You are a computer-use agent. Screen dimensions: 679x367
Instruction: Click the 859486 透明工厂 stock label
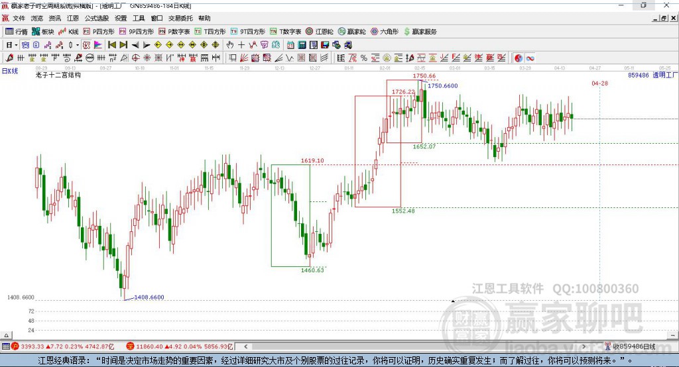pyautogui.click(x=652, y=76)
